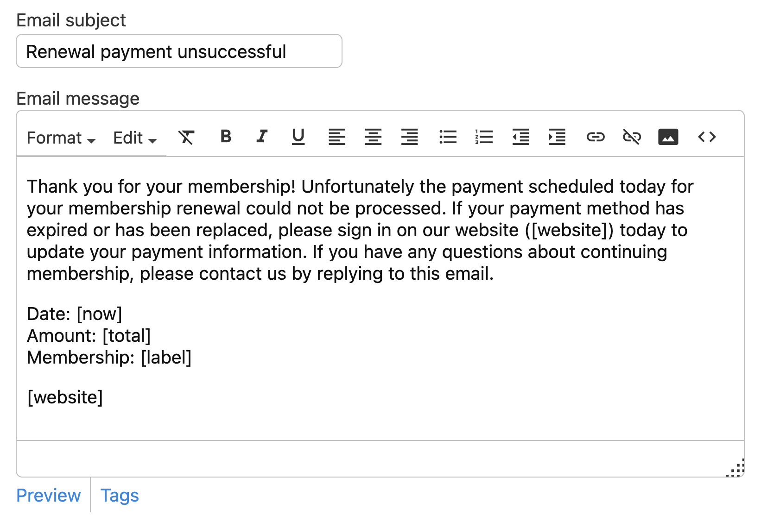Click the clear formatting icon

point(186,137)
